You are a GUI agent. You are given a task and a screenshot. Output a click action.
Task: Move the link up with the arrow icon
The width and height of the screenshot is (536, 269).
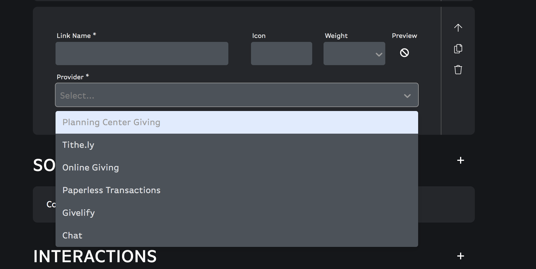click(458, 27)
